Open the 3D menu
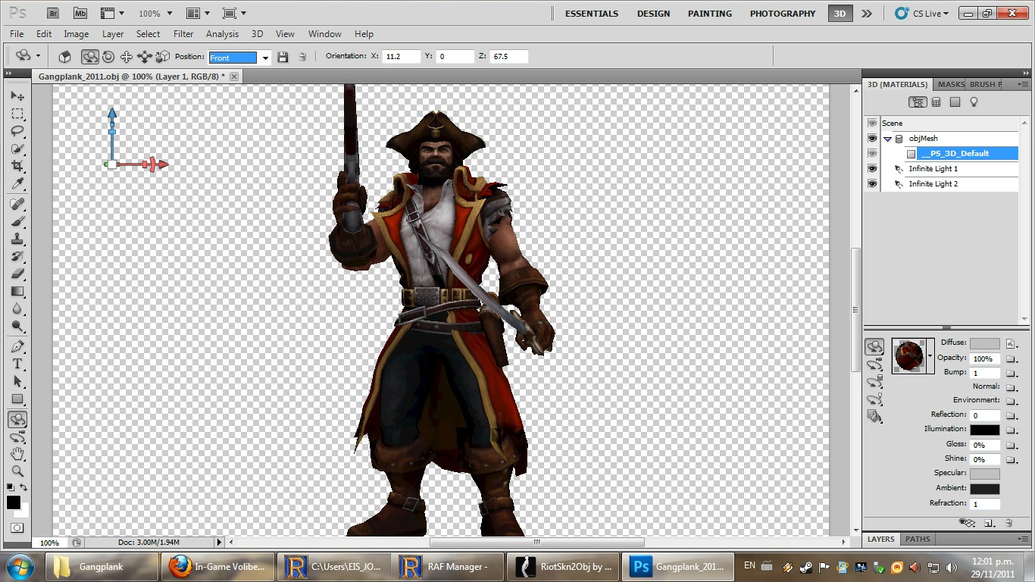This screenshot has height=582, width=1035. pyautogui.click(x=257, y=34)
